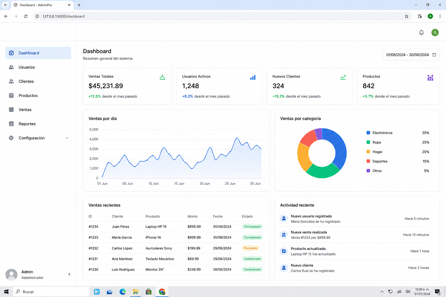446x297 pixels.
Task: Click the Estado column header
Action: [x=247, y=216]
